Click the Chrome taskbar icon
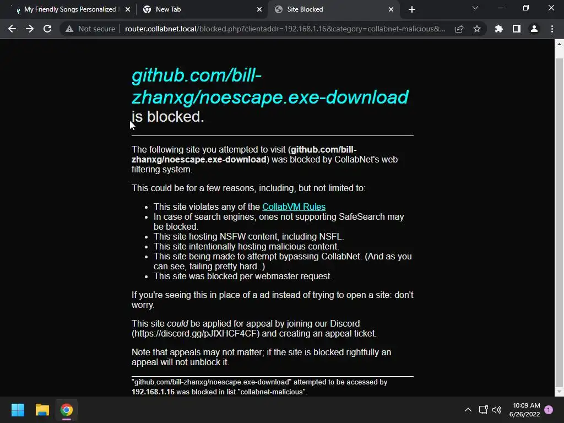Screen dimensions: 564x423 tap(67, 410)
